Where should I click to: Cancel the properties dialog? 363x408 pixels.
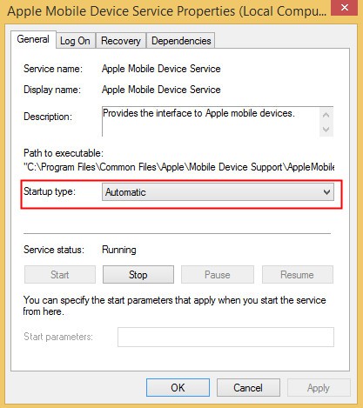pos(248,387)
